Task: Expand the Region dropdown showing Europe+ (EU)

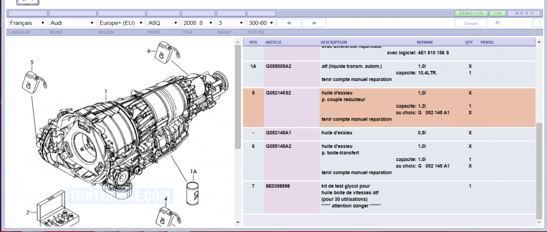Action: pos(121,23)
